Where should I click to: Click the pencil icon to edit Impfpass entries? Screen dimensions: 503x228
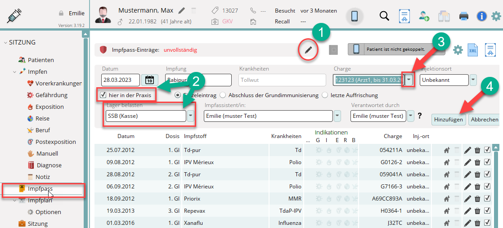pos(308,50)
